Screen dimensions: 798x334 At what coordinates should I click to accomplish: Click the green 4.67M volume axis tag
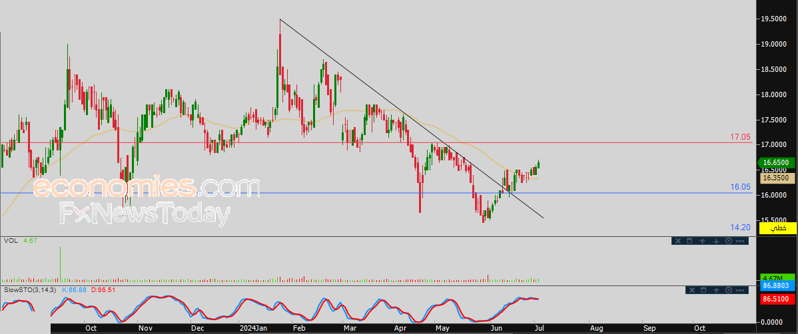coord(777,278)
